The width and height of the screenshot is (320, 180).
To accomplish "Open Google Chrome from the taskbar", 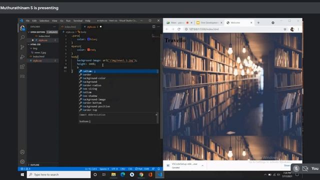I will tap(141, 174).
